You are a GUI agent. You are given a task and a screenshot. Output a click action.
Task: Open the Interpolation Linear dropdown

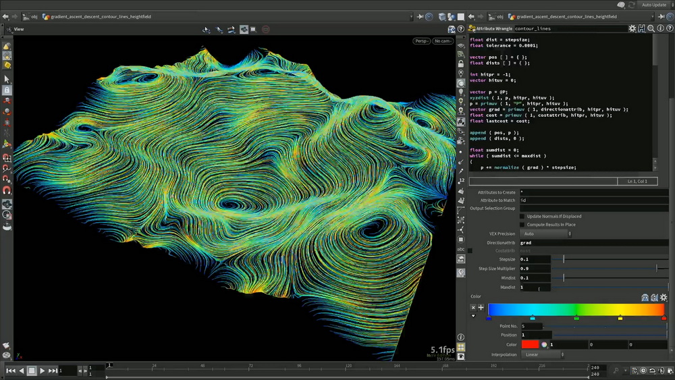[x=543, y=354]
